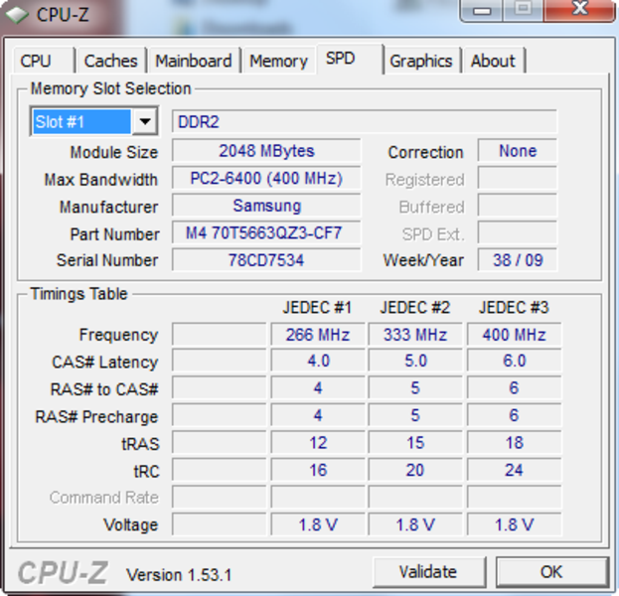Click the SPD tab

pyautogui.click(x=350, y=60)
